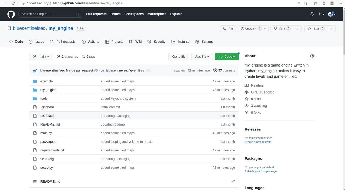Click Explore in top navigation
345x190 pixels.
(x=176, y=14)
